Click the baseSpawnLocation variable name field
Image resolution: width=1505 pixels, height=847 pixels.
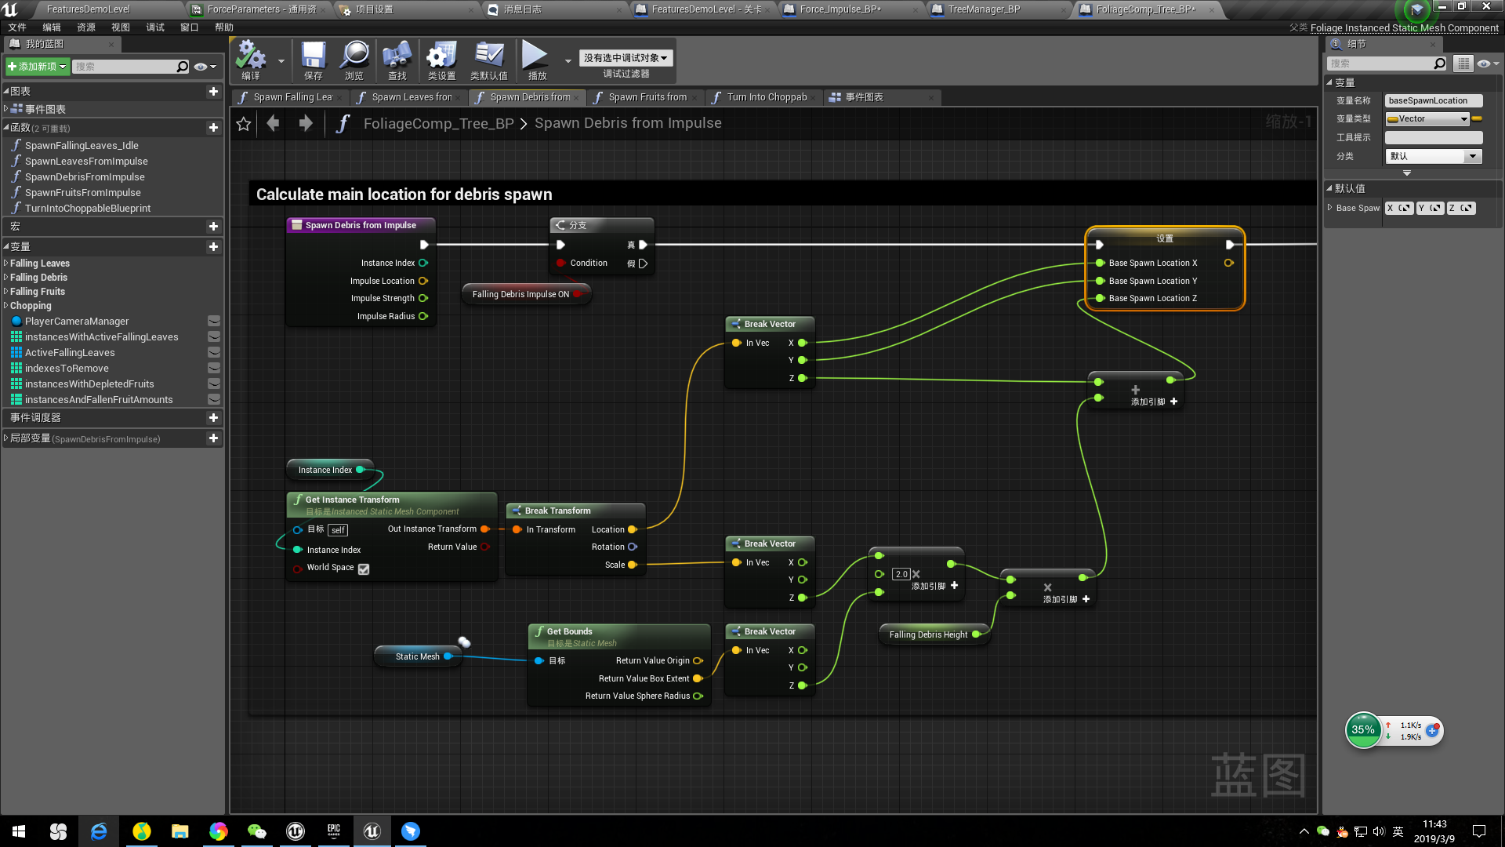[x=1433, y=100]
